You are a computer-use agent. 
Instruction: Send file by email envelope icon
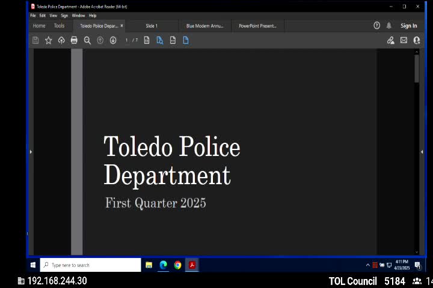click(404, 40)
